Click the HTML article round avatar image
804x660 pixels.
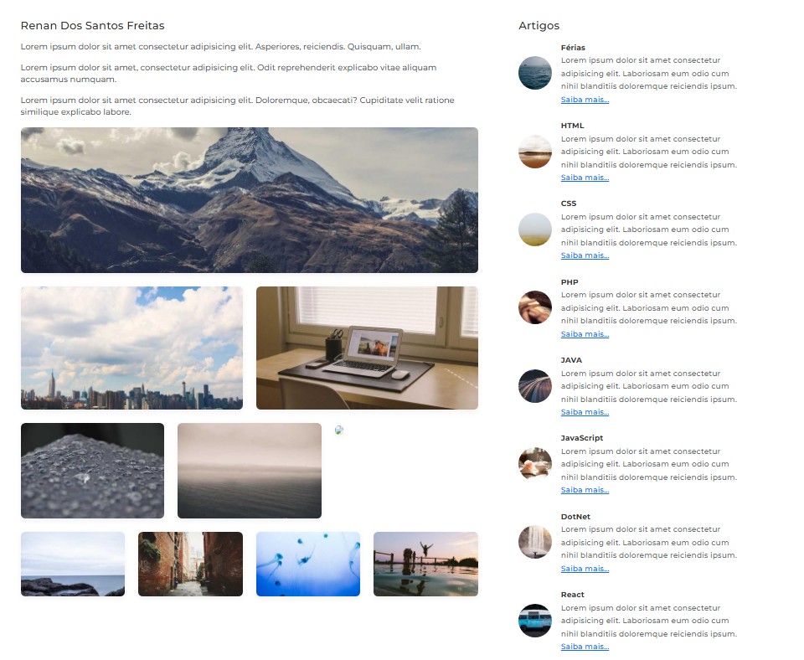(x=535, y=152)
